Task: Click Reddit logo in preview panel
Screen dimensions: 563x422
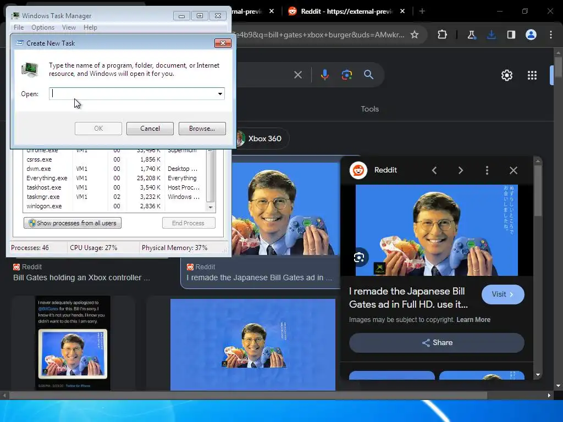Action: 358,170
